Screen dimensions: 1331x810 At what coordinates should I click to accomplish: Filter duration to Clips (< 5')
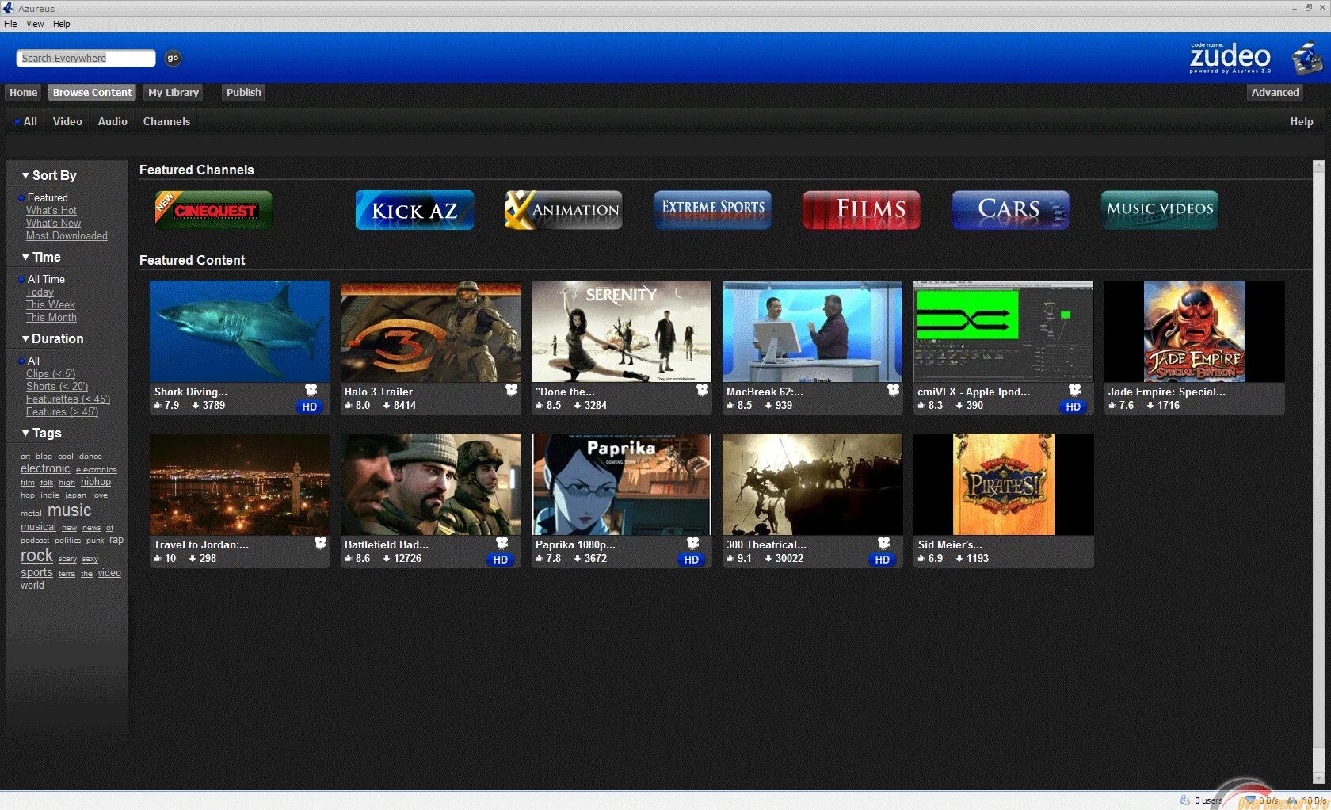coord(51,373)
